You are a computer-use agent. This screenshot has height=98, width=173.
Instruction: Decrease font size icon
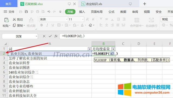[x=93, y=19]
